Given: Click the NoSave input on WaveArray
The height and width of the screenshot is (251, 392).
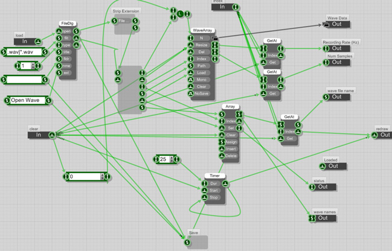Looking at the screenshot, I should point(201,94).
